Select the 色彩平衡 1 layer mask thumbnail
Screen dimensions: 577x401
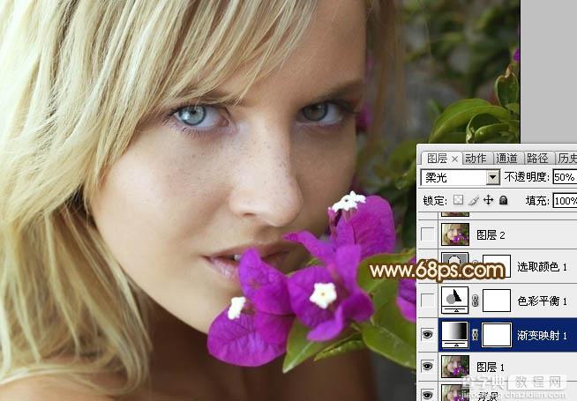[497, 301]
